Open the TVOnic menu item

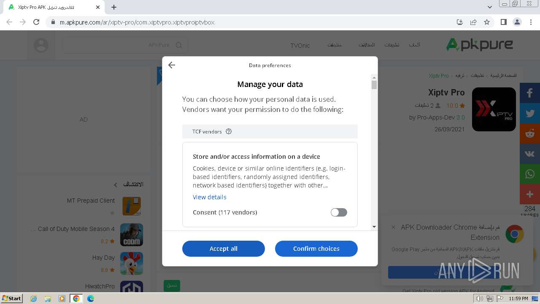click(300, 46)
